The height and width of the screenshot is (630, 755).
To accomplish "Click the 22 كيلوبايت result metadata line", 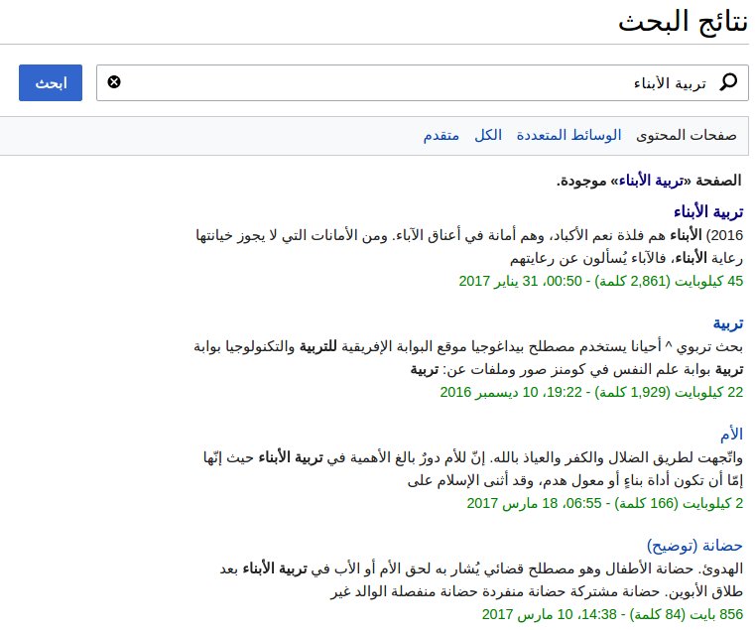I will pos(591,392).
